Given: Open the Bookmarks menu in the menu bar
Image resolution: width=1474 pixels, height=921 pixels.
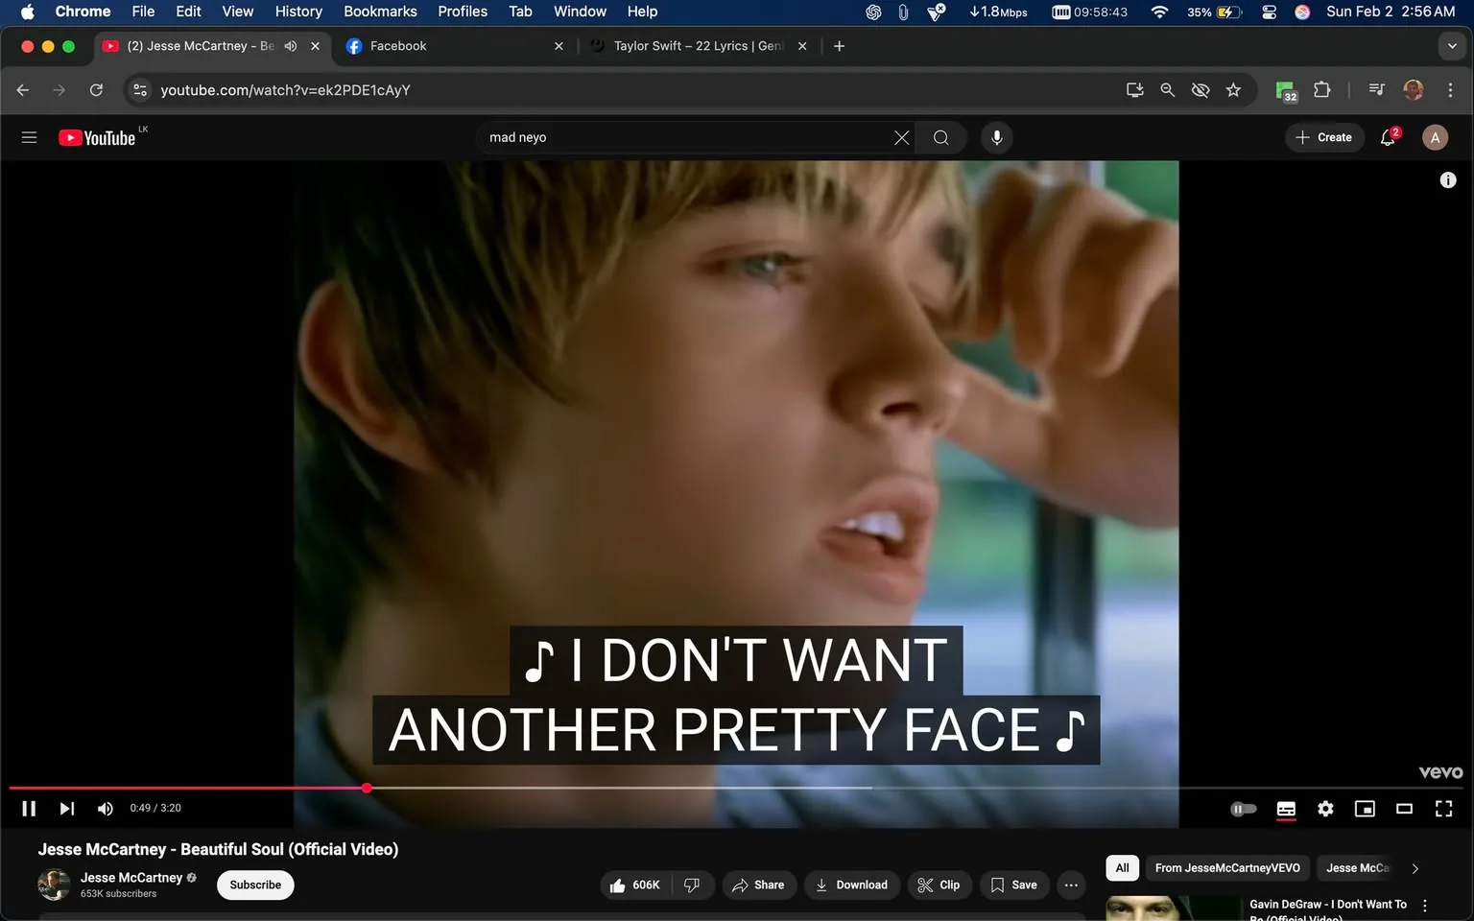Looking at the screenshot, I should pos(379,11).
